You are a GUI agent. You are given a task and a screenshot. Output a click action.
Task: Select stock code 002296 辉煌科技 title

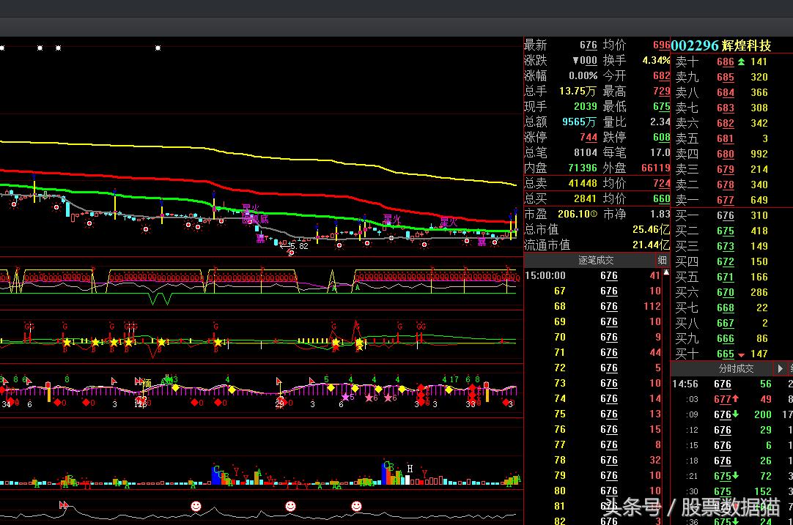pyautogui.click(x=721, y=45)
